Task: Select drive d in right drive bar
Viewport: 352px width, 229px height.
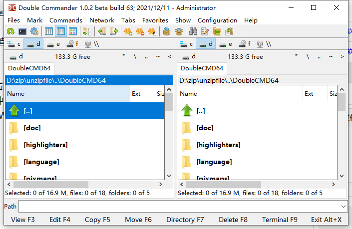Action: click(x=206, y=44)
